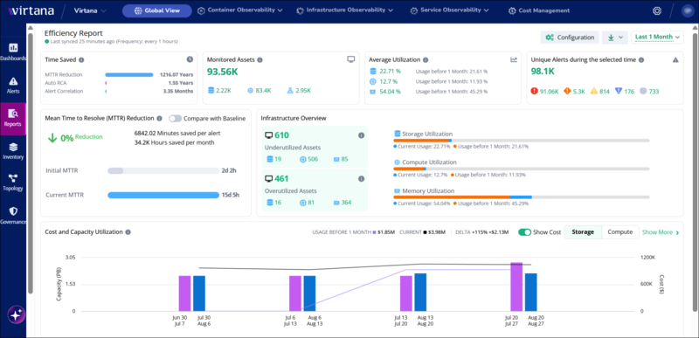Open the Dashboards sidebar section
This screenshot has height=338, width=699.
coord(13,52)
